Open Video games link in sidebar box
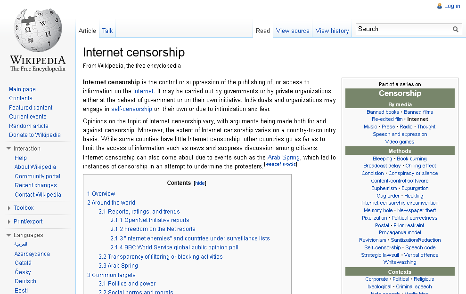The width and height of the screenshot is (466, 294). pyautogui.click(x=400, y=142)
